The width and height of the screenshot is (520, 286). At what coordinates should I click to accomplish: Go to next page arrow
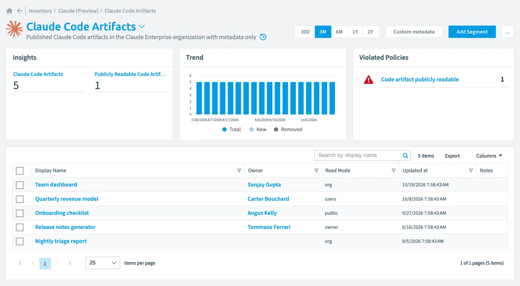[57, 263]
